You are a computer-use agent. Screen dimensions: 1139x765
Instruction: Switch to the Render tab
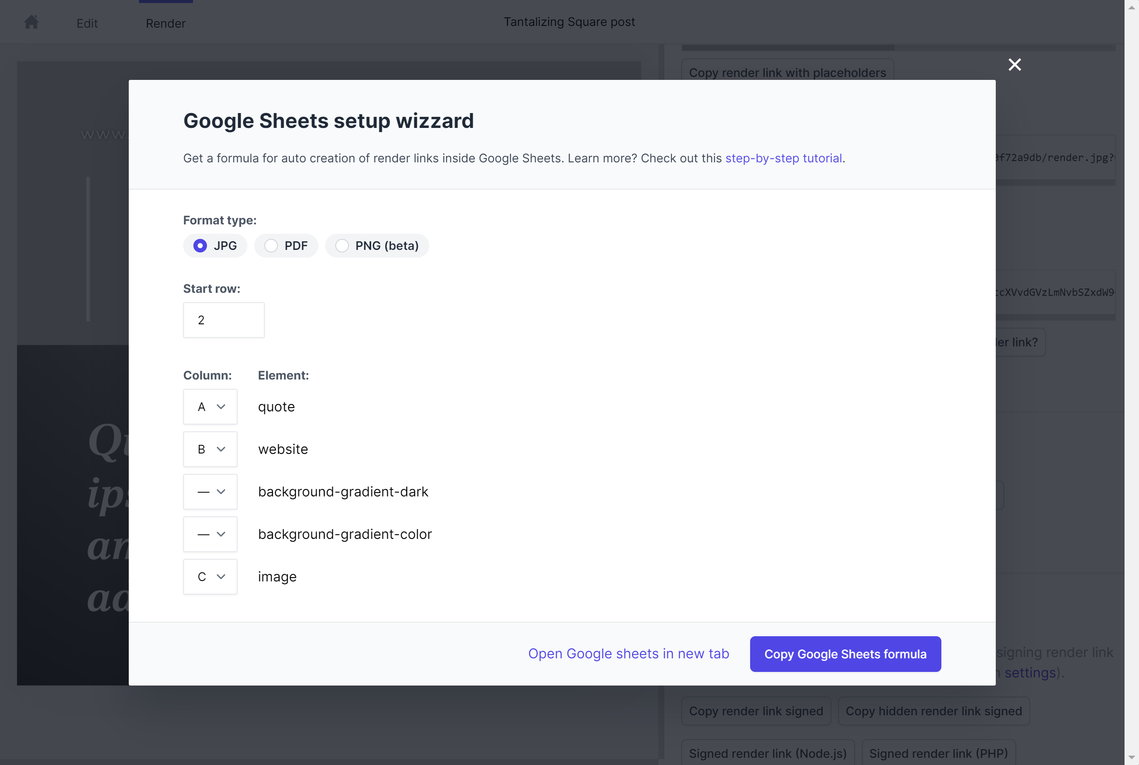coord(165,23)
